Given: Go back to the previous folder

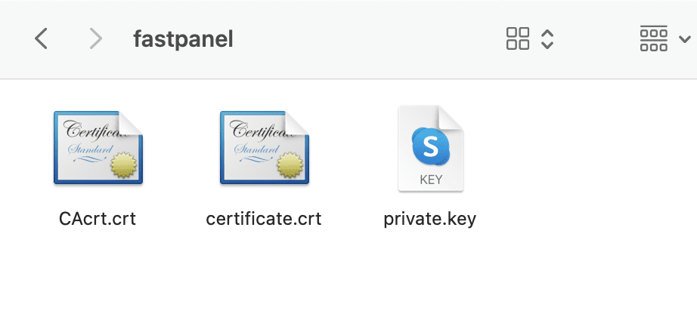Looking at the screenshot, I should (x=42, y=38).
